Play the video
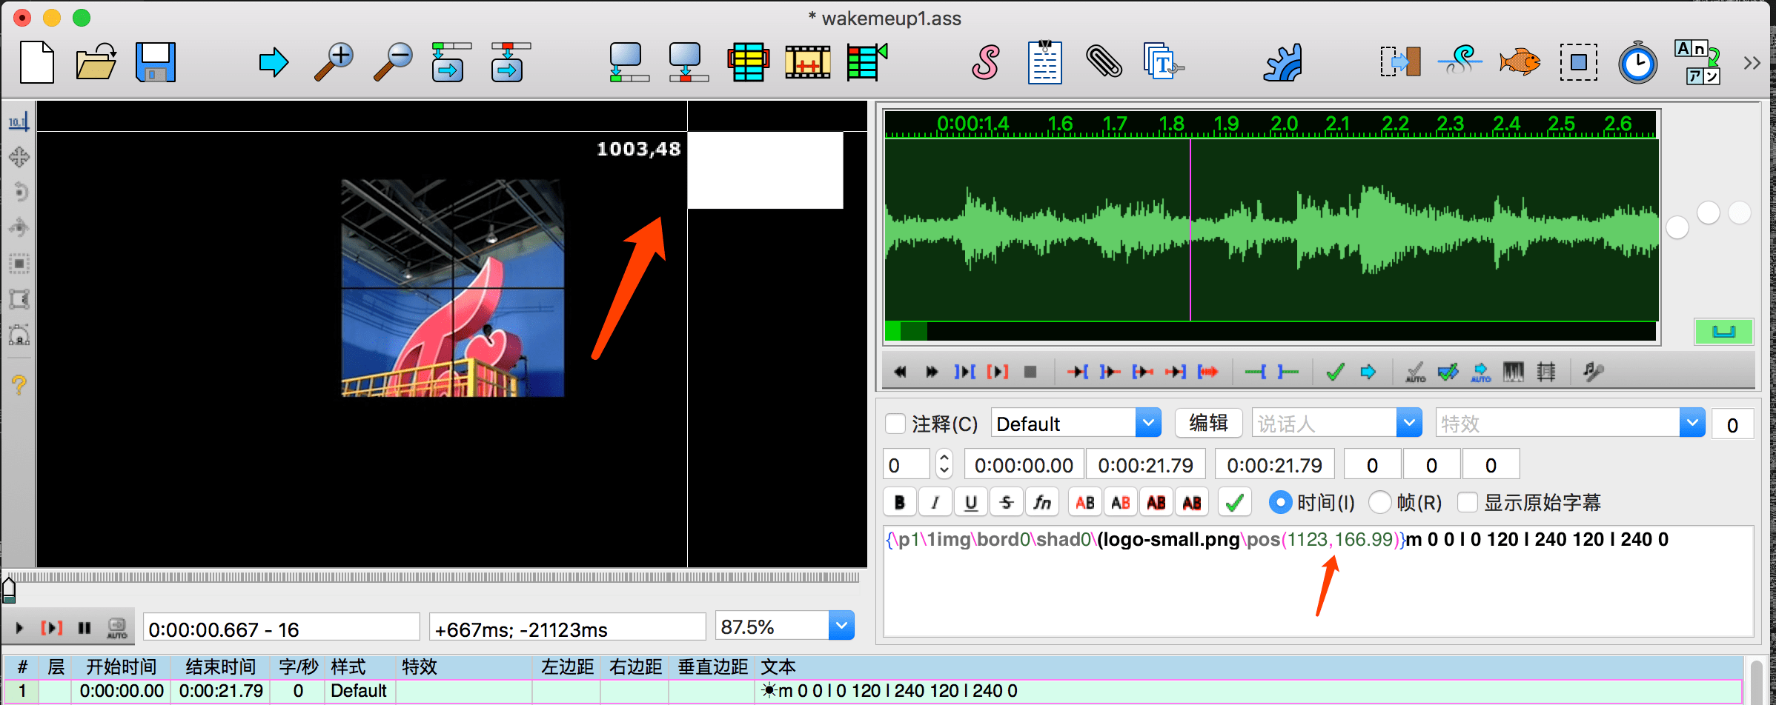Image resolution: width=1776 pixels, height=705 pixels. 19,628
